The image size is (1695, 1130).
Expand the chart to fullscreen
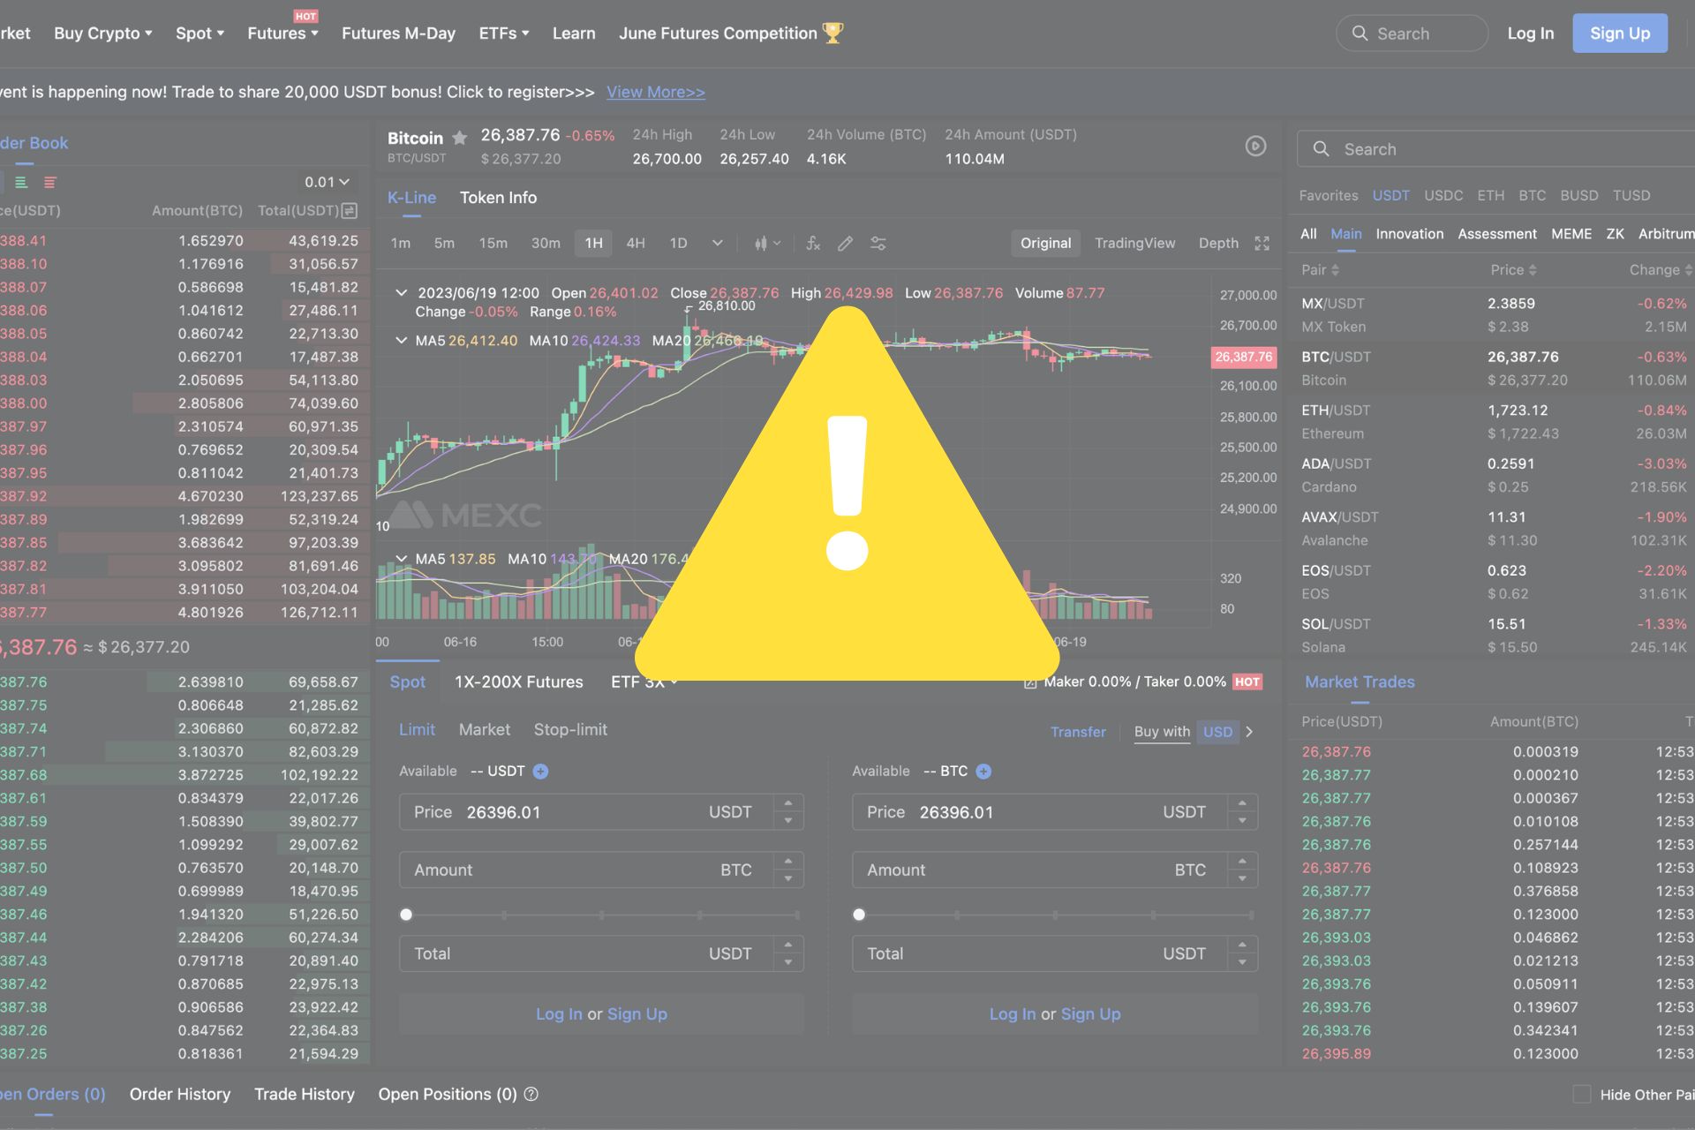pos(1262,243)
